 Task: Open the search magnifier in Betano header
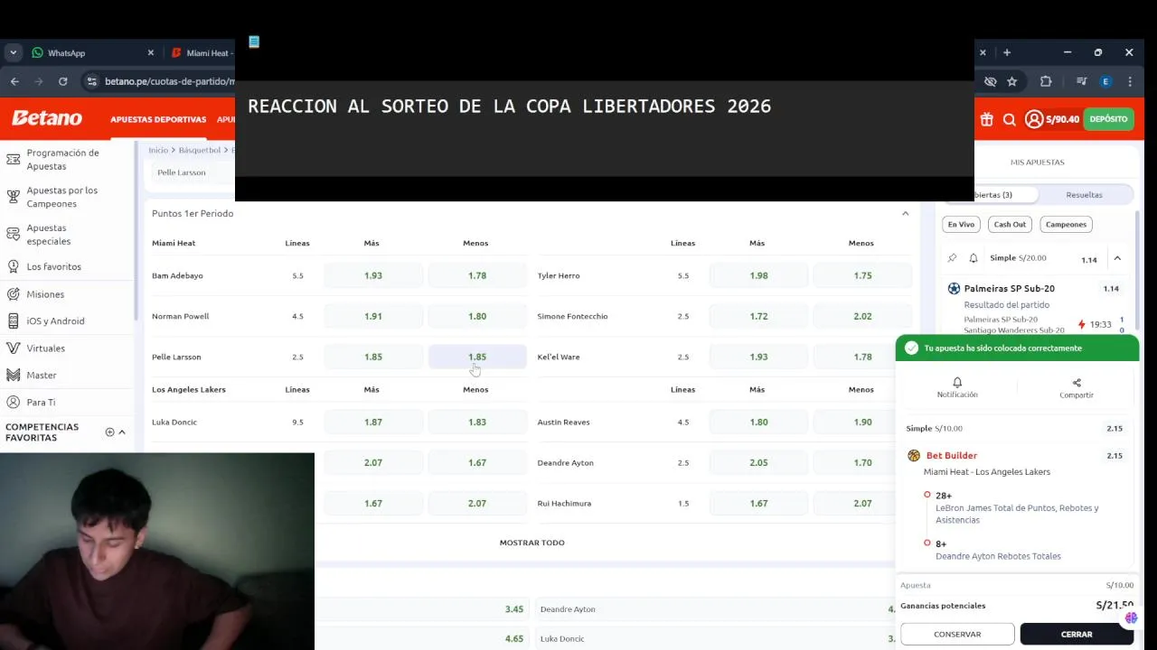click(1010, 119)
